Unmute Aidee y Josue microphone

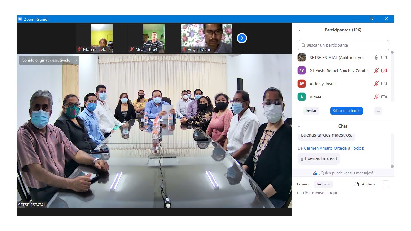[376, 84]
